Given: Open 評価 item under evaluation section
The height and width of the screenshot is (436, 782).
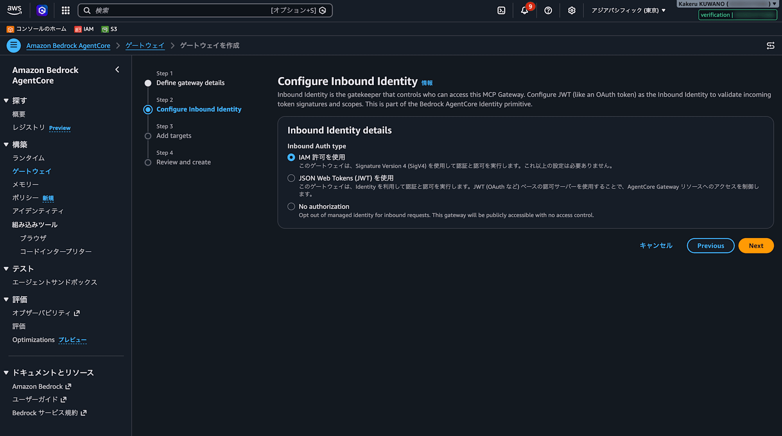Looking at the screenshot, I should (x=19, y=326).
